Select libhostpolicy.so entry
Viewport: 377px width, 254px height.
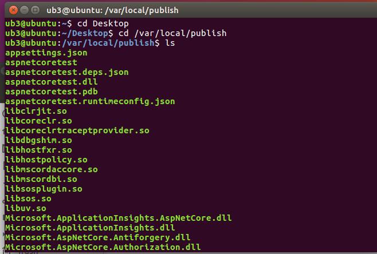pos(46,160)
